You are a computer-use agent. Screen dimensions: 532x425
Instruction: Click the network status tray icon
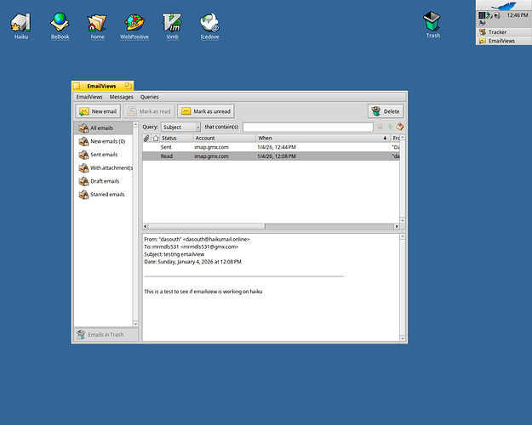tap(489, 15)
